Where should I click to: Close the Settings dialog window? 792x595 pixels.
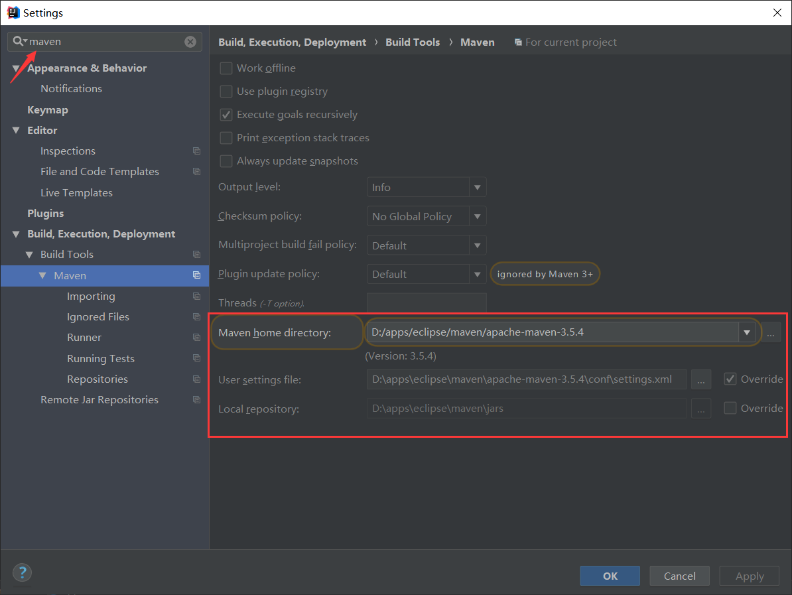click(x=777, y=13)
